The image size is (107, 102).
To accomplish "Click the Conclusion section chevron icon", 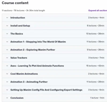I will coord(7,98).
